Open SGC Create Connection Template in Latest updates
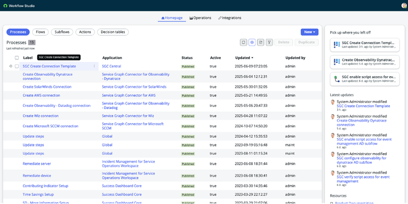 363,106
